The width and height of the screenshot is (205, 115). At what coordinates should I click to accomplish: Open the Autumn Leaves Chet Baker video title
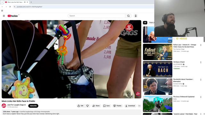click(x=185, y=114)
